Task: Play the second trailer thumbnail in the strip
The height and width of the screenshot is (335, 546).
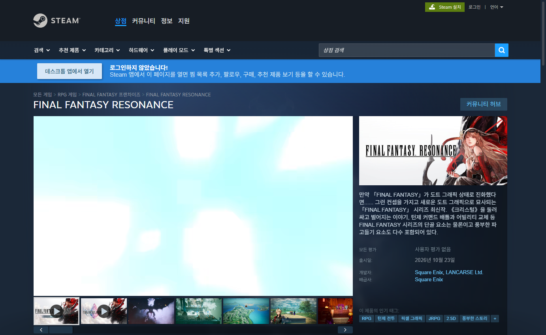Action: (x=104, y=311)
